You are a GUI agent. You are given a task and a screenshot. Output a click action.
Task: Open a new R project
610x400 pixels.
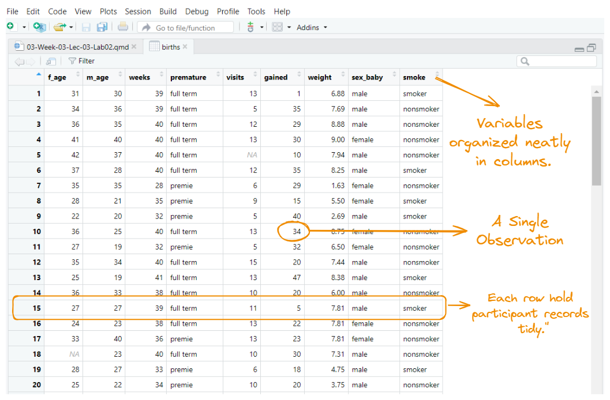pos(39,27)
